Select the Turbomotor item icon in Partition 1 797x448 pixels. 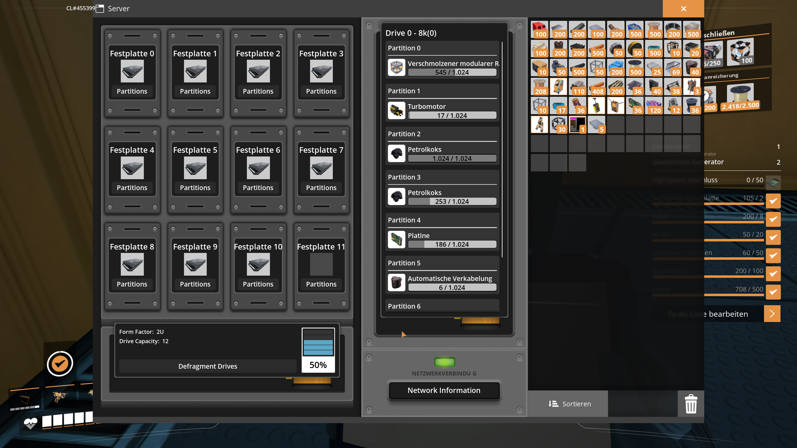click(396, 110)
